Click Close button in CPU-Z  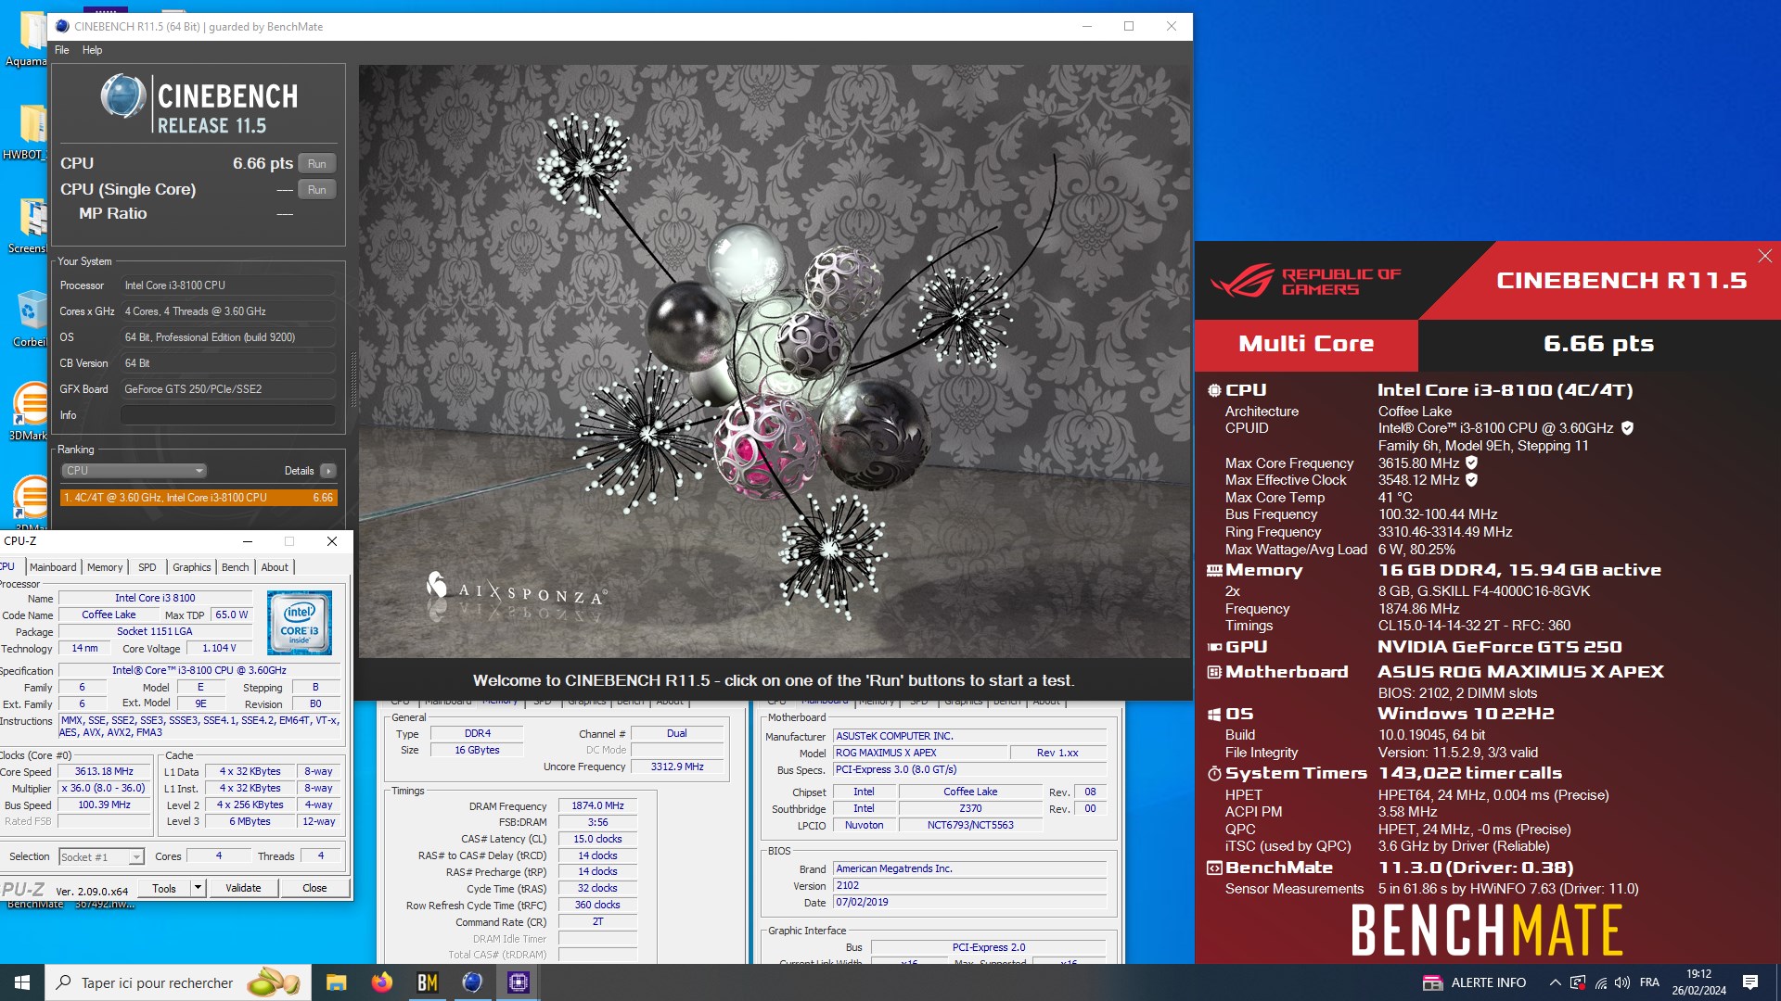point(314,888)
